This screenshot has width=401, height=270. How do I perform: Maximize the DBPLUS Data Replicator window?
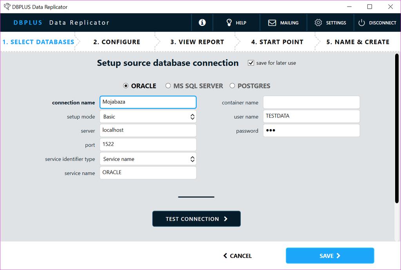click(x=370, y=7)
